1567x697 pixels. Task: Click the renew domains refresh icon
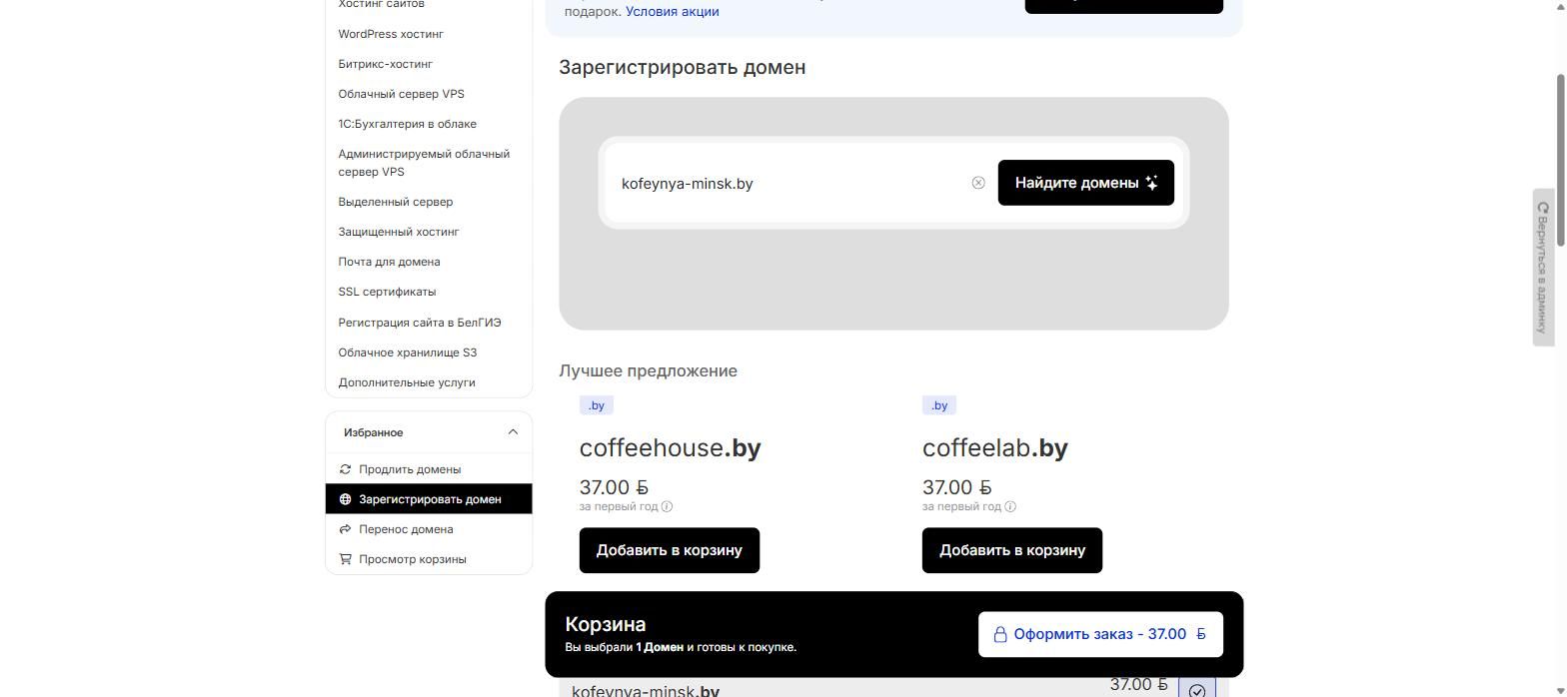point(346,469)
